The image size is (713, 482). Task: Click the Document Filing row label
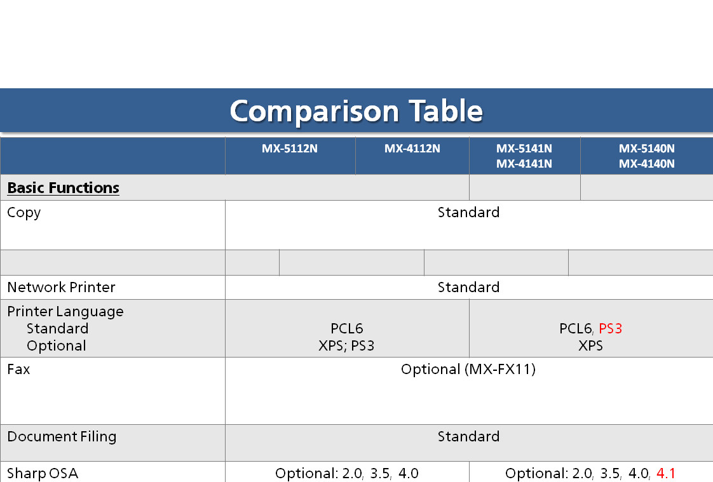point(62,436)
